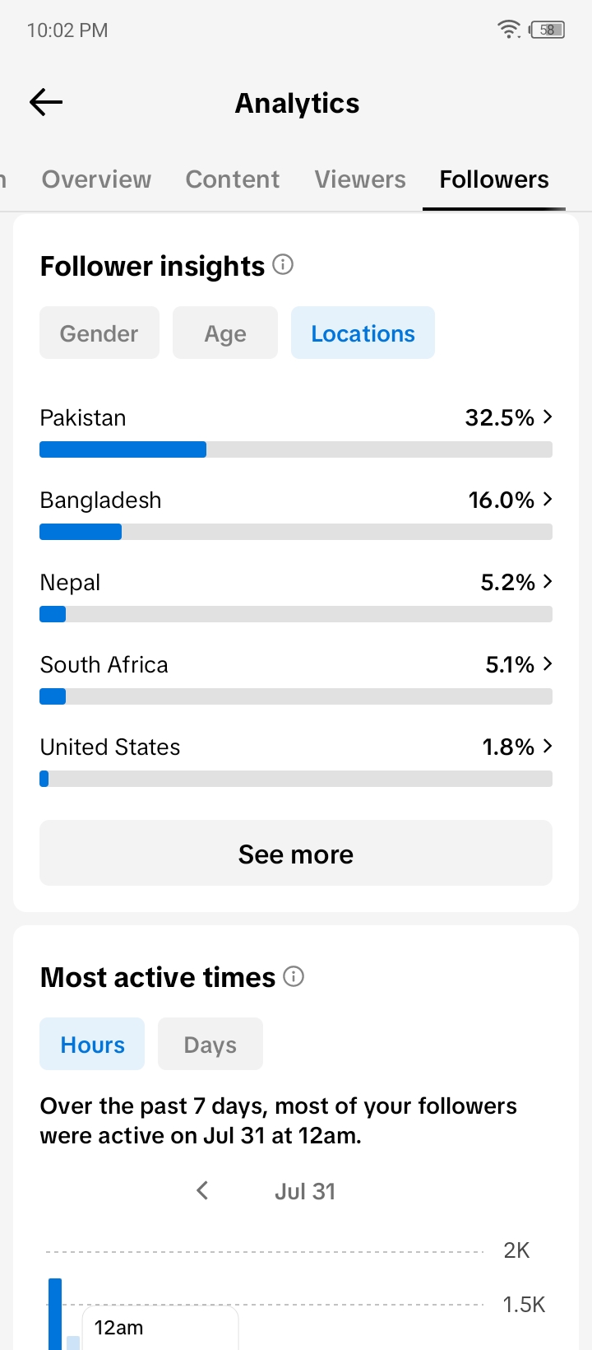Select the Age filter chip
Screen dimensions: 592x1350
click(225, 333)
